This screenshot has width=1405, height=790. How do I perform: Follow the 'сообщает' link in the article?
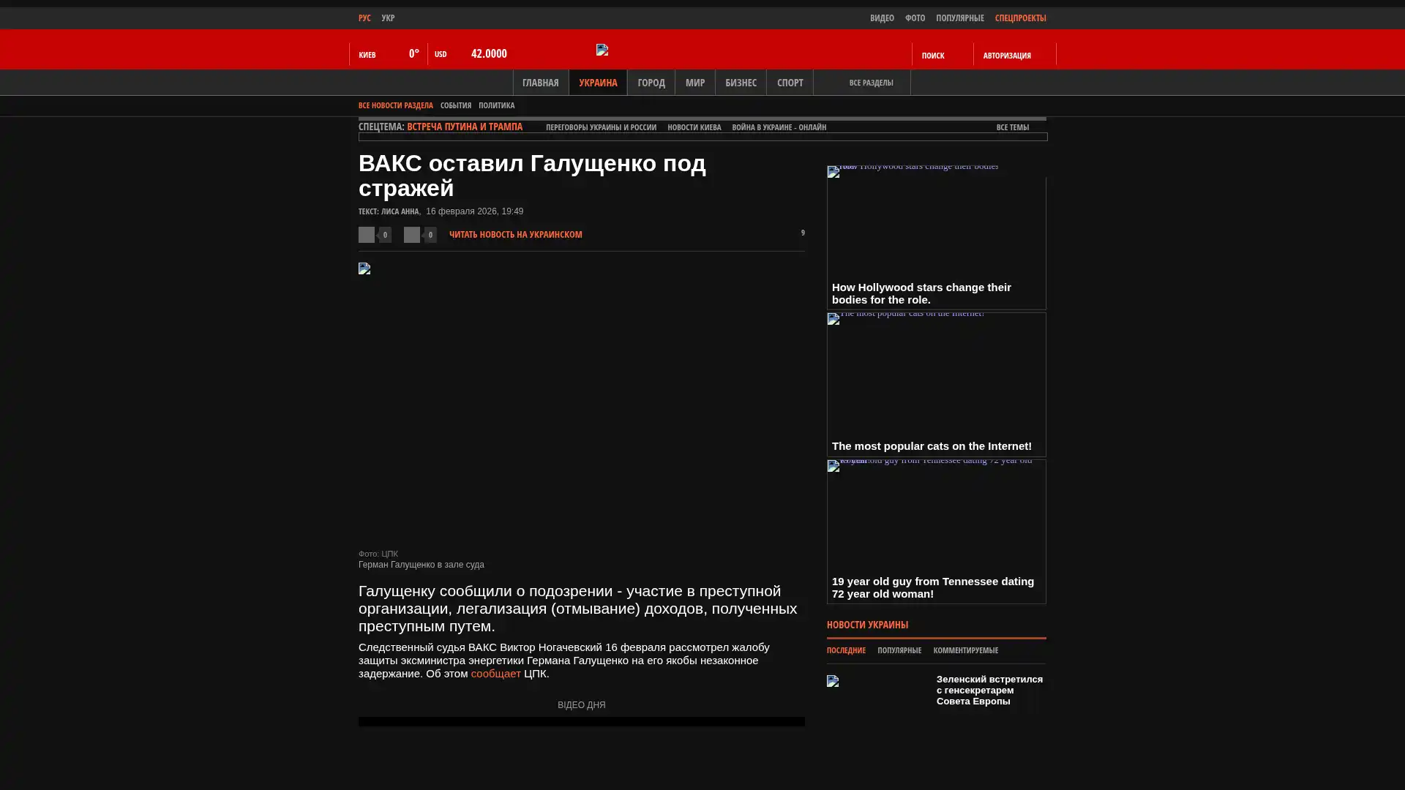(x=495, y=674)
